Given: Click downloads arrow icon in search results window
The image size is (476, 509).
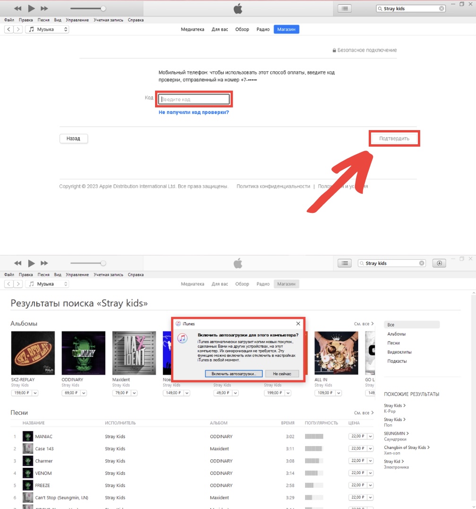Looking at the screenshot, I should pos(439,263).
